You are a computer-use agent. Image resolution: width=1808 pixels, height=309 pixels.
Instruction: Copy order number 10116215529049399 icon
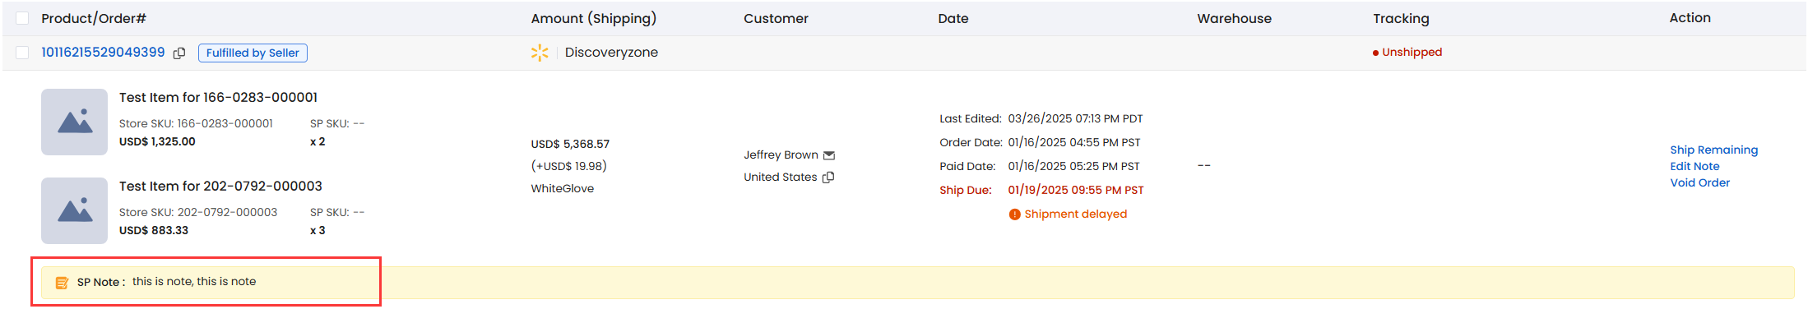[x=179, y=53]
